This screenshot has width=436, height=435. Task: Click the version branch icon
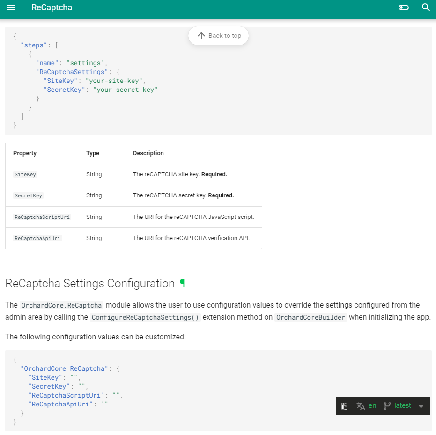click(387, 406)
